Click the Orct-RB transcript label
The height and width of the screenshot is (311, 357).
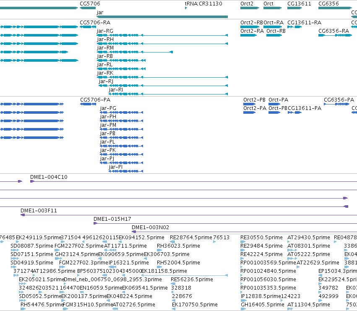[x=276, y=31]
